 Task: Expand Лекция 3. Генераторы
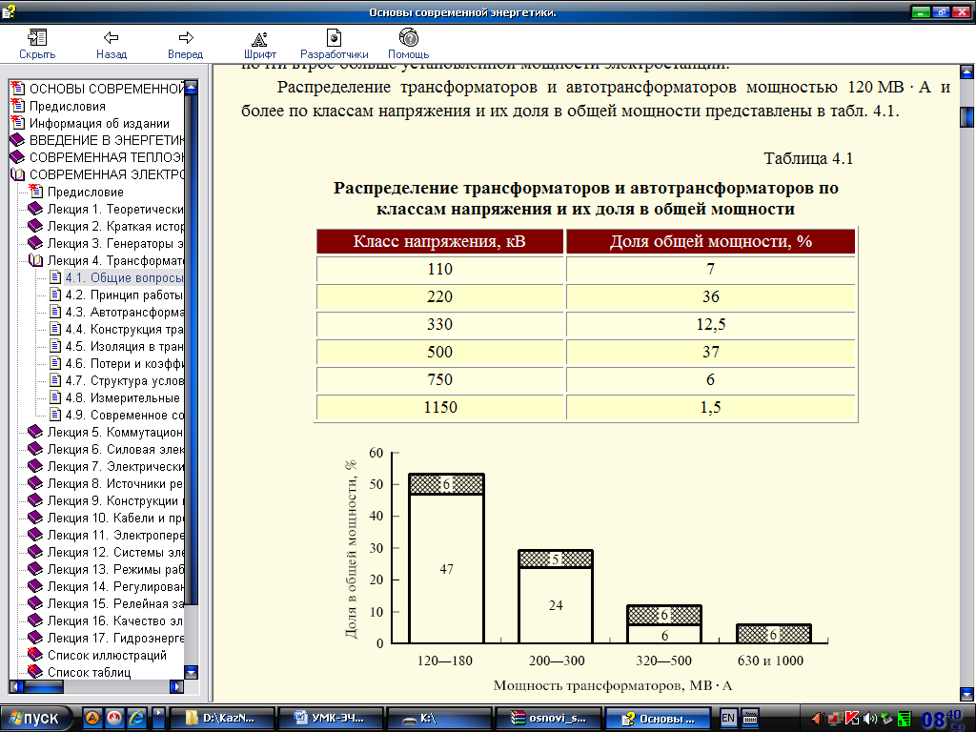click(35, 243)
